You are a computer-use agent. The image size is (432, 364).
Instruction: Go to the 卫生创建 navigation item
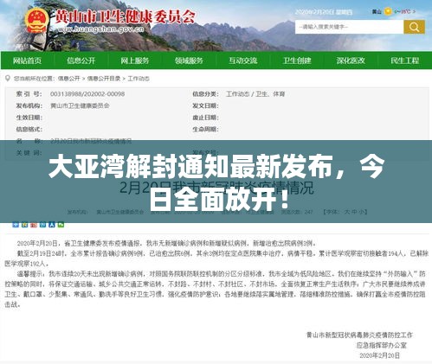[297, 61]
